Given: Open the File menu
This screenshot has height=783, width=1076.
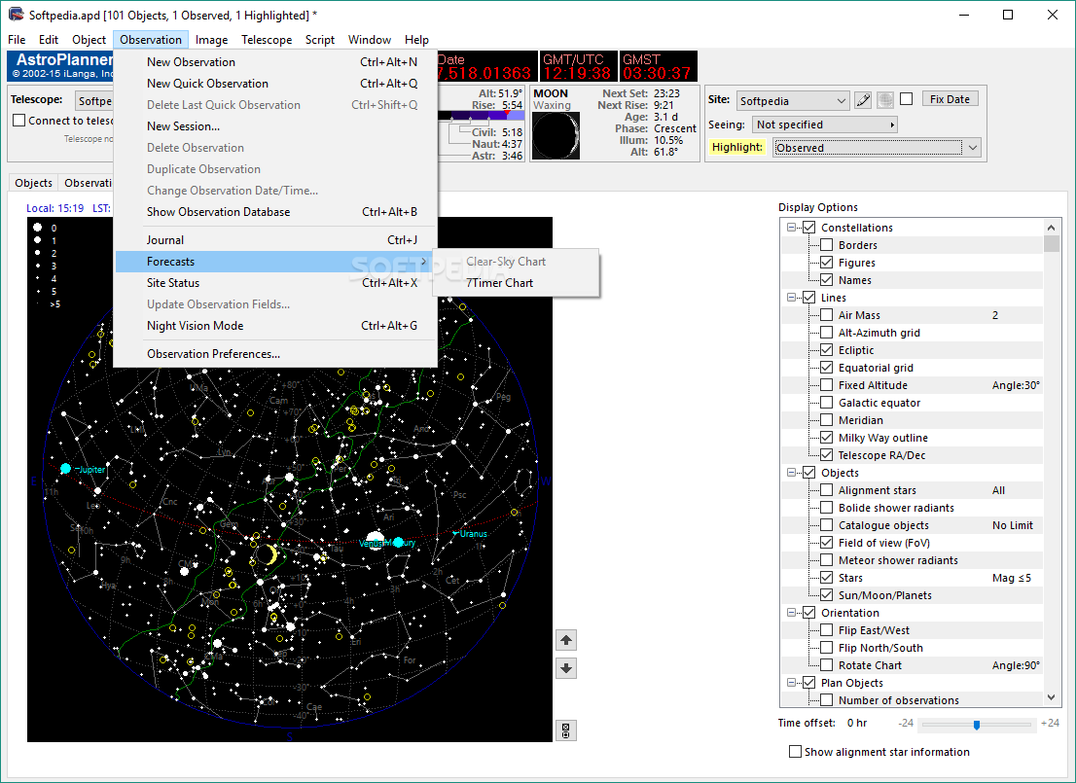Looking at the screenshot, I should click(17, 40).
